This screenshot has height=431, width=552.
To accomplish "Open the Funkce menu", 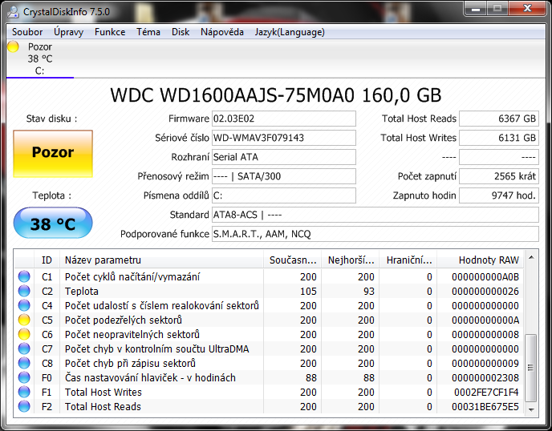I will click(x=110, y=32).
